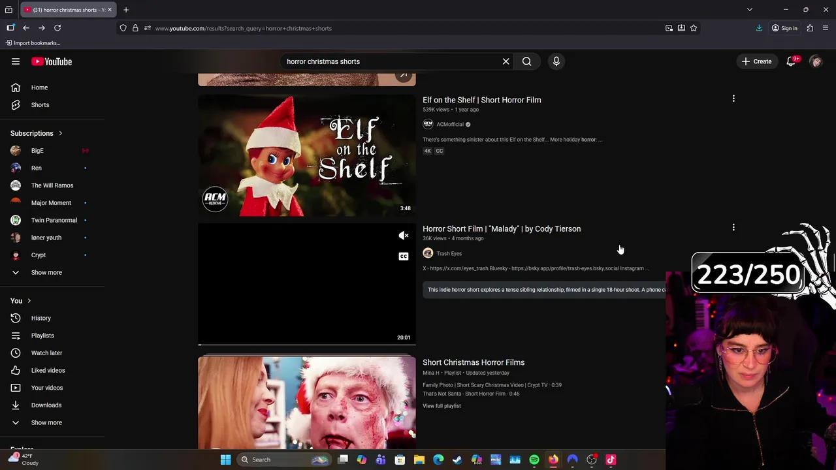Open browser downloads arrow

pyautogui.click(x=759, y=28)
